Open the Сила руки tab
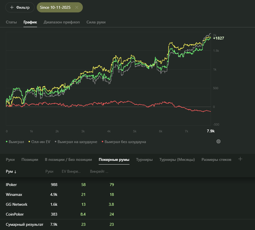 point(96,22)
